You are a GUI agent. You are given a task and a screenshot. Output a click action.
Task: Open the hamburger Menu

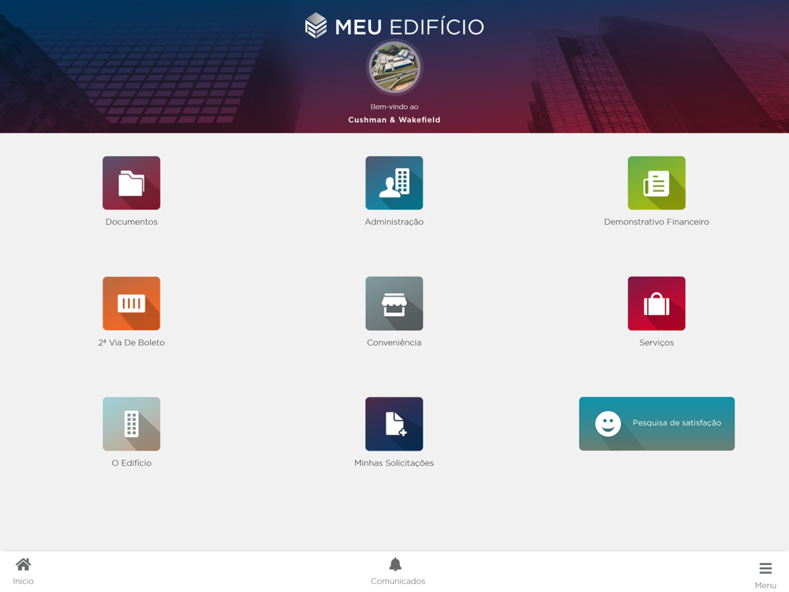tap(765, 575)
